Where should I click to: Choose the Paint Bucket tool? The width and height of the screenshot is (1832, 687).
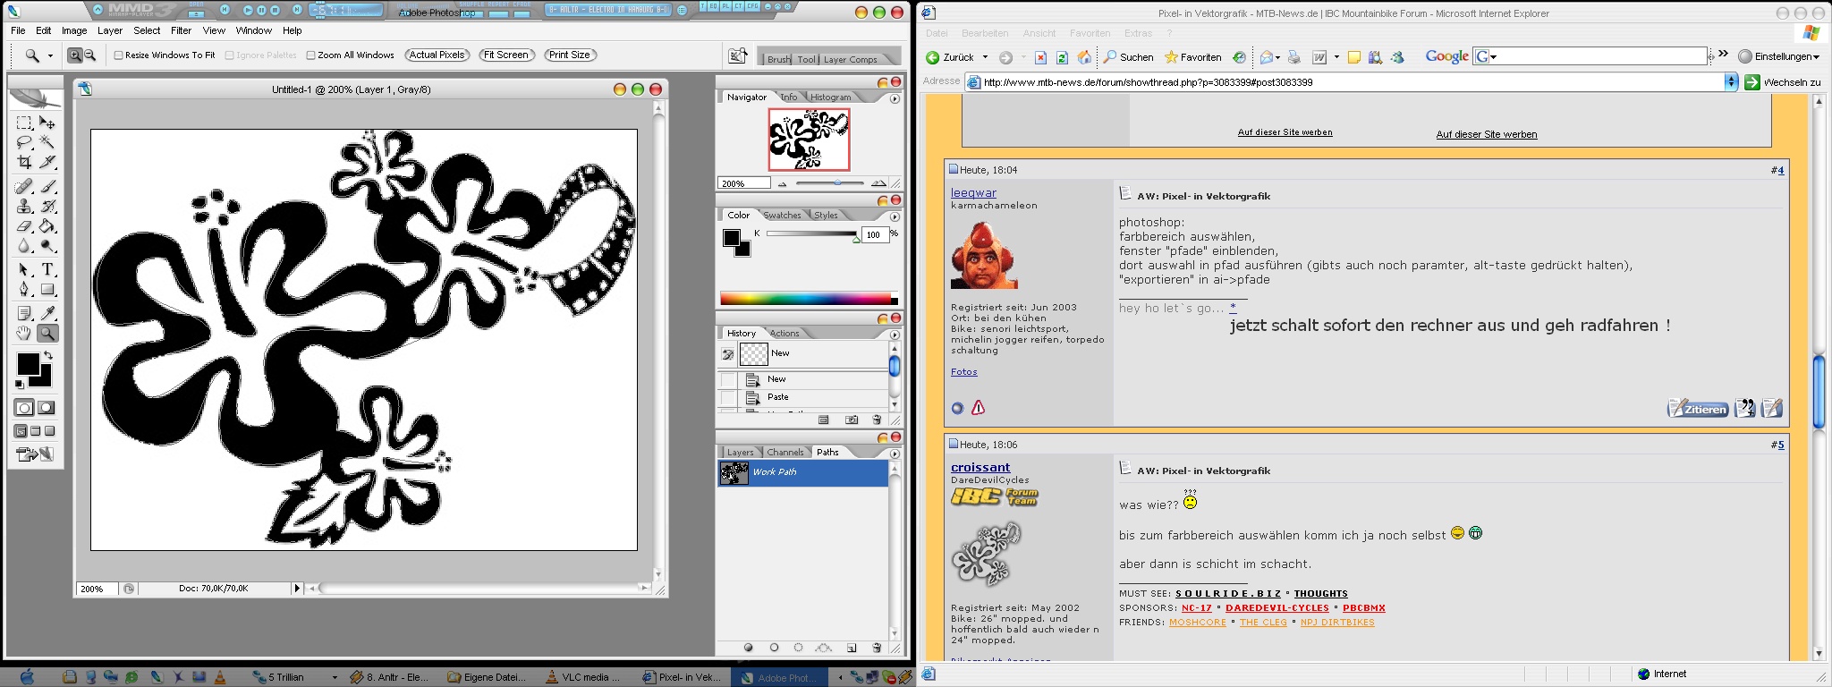47,226
